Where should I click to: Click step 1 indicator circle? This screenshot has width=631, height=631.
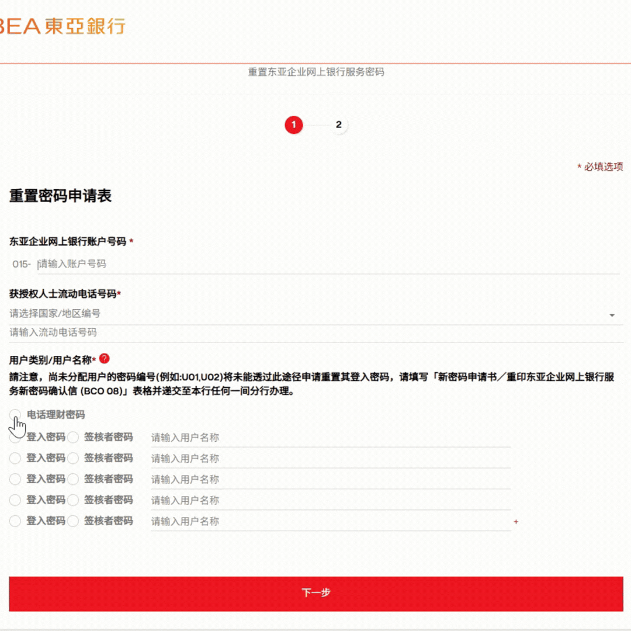[x=293, y=125]
